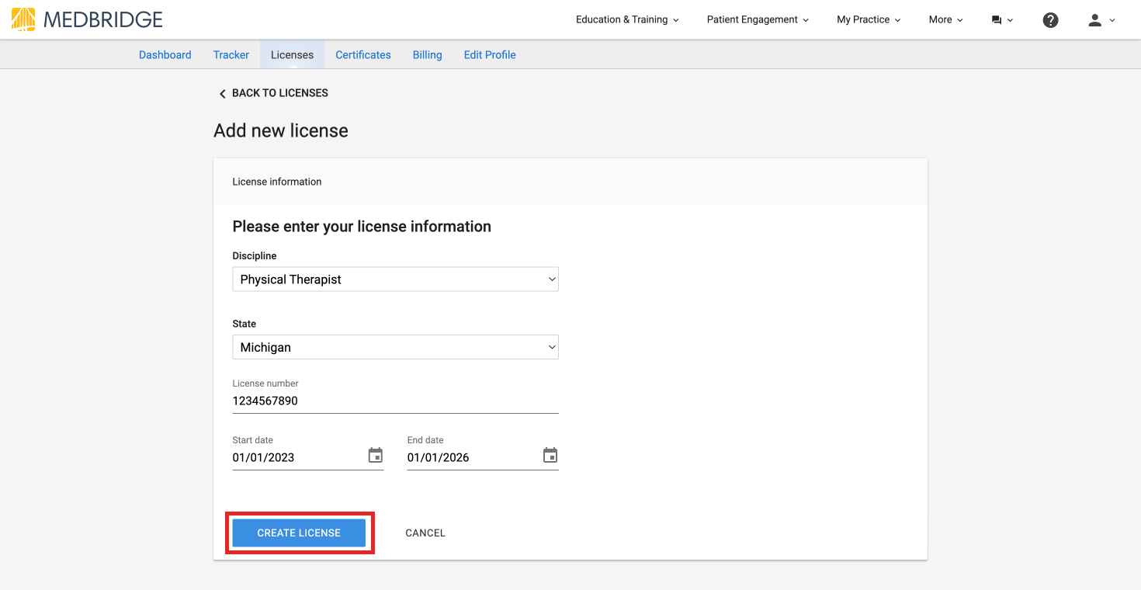This screenshot has height=590, width=1141.
Task: Open the End date calendar picker
Action: click(x=550, y=455)
